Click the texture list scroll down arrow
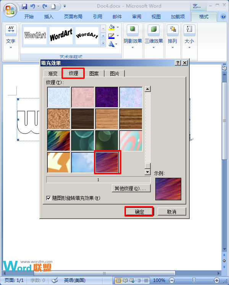The height and width of the screenshot is (285, 229). click(147, 172)
